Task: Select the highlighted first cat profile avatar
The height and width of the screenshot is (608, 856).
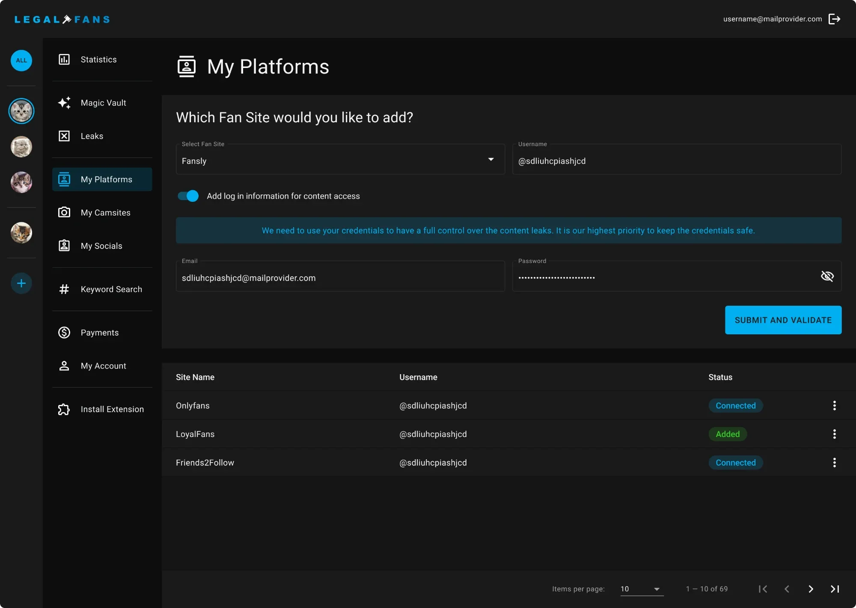Action: [x=21, y=111]
